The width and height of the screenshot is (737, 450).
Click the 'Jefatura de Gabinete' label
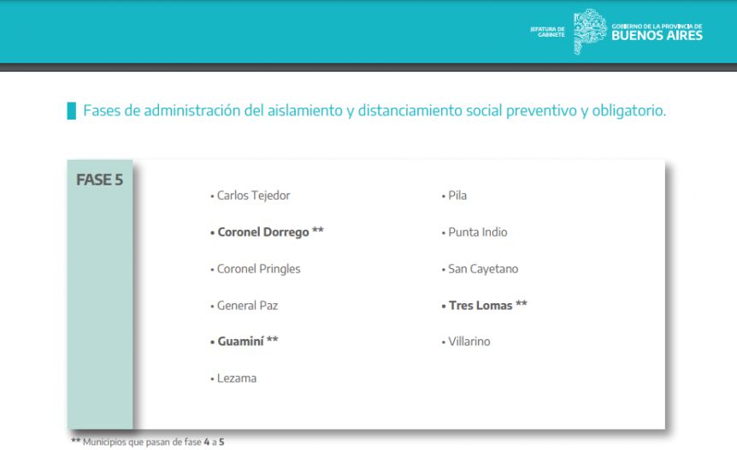[x=547, y=32]
